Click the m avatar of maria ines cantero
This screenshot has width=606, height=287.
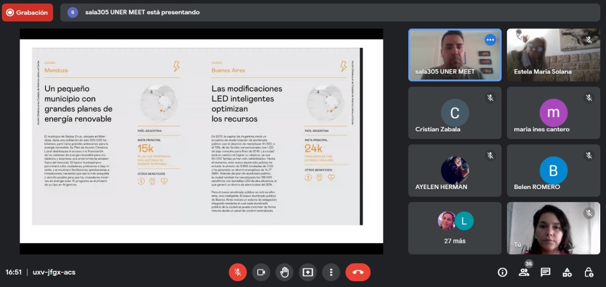[553, 113]
